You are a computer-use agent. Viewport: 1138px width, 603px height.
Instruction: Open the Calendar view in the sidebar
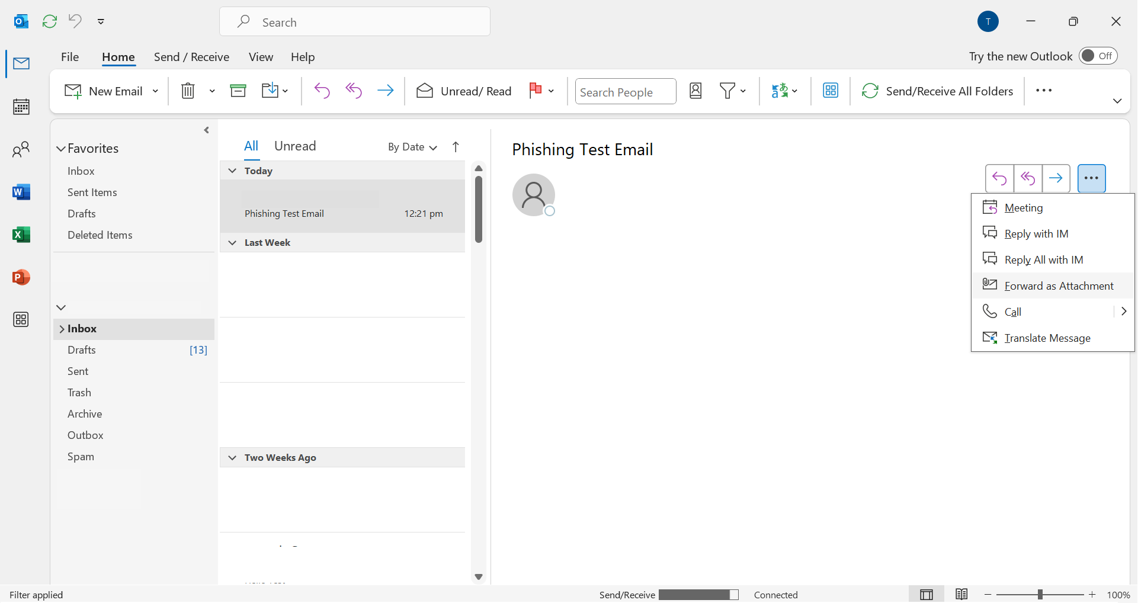(21, 107)
